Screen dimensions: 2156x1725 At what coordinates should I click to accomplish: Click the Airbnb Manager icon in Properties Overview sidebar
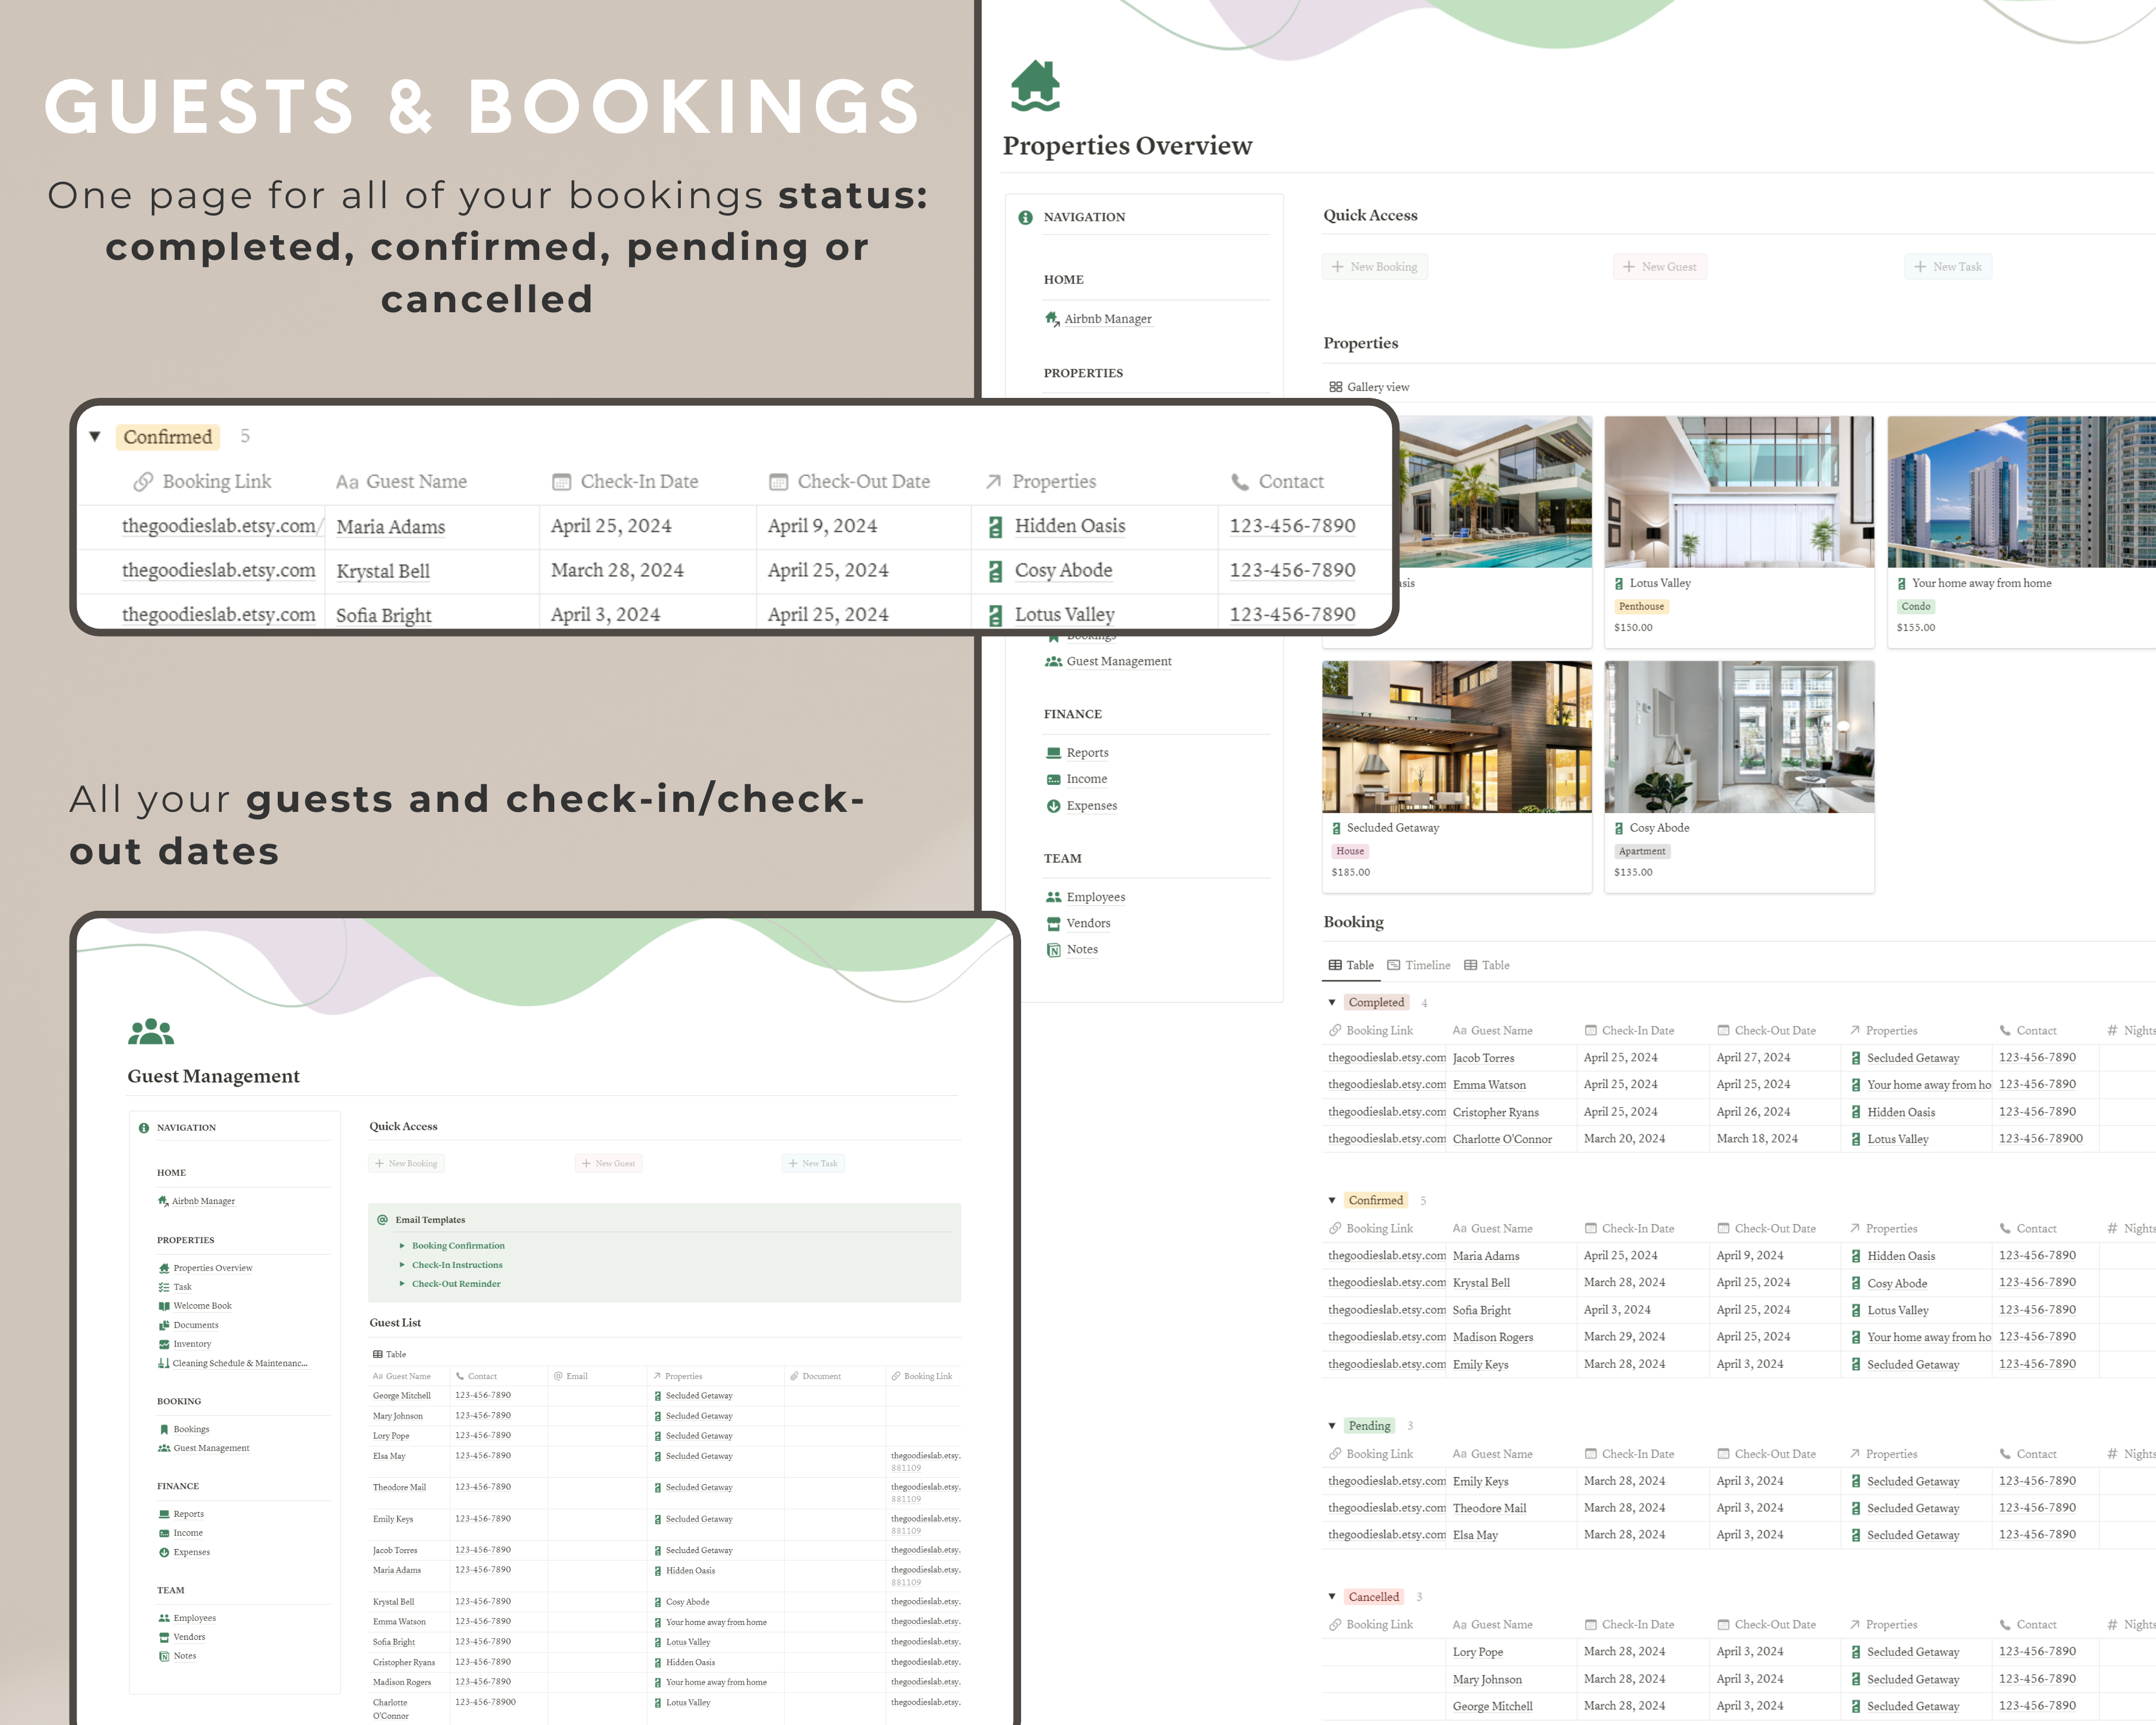click(x=1052, y=318)
